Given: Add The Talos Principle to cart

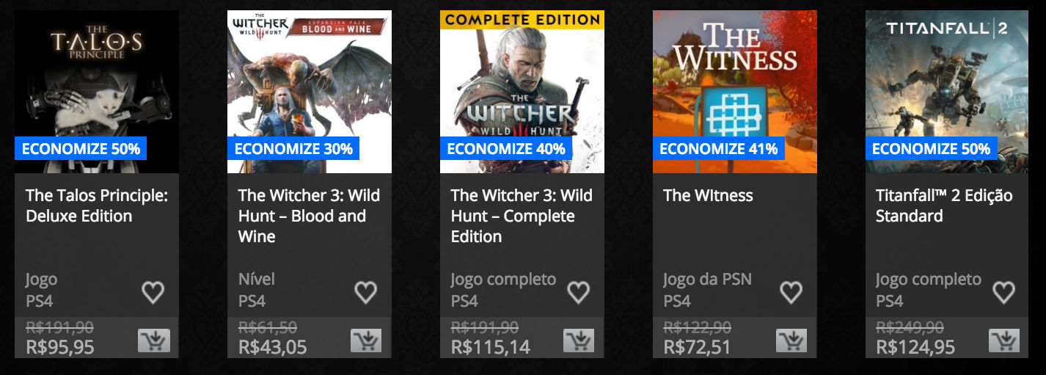Looking at the screenshot, I should pyautogui.click(x=153, y=341).
